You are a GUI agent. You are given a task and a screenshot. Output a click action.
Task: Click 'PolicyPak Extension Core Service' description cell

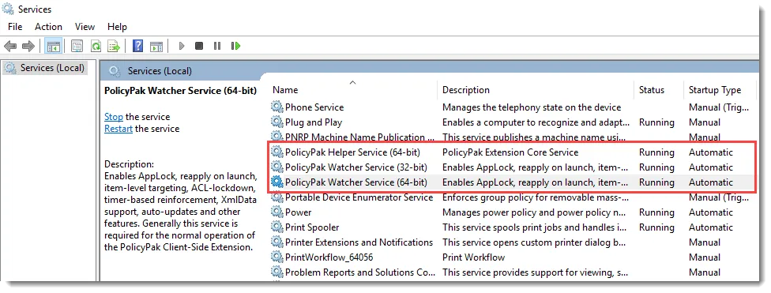[510, 152]
